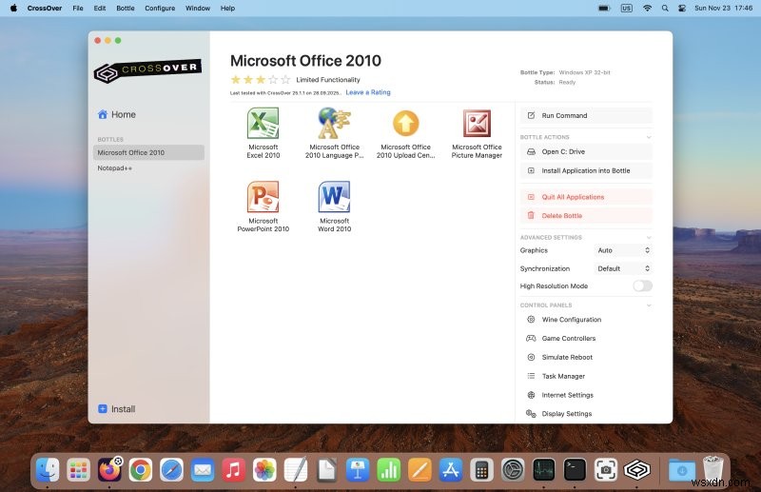This screenshot has height=492, width=761.
Task: Open the Apple menu
Action: coord(13,9)
